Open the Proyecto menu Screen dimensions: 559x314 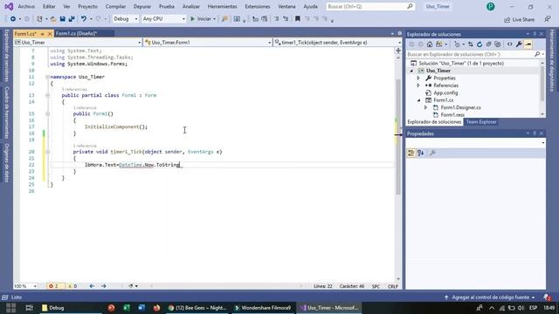click(x=87, y=6)
